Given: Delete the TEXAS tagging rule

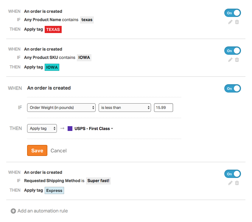Looking at the screenshot, I should click(237, 22).
